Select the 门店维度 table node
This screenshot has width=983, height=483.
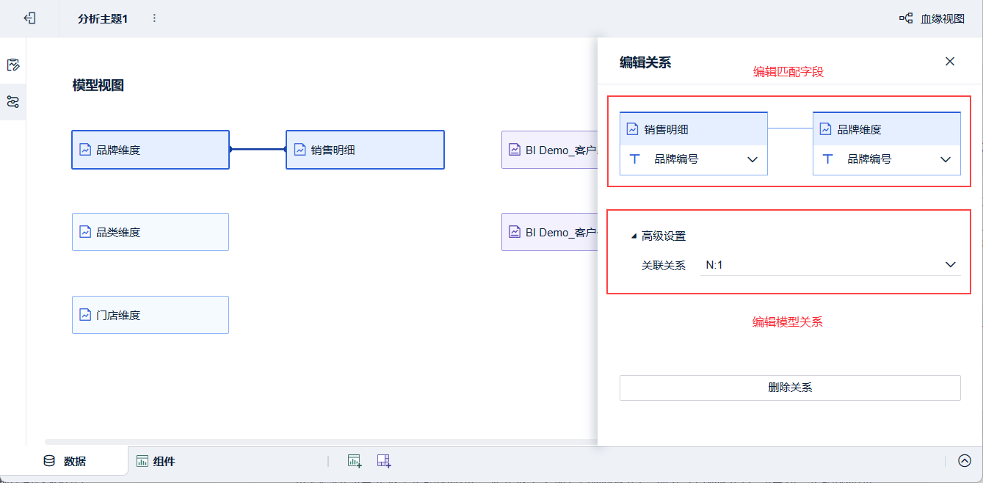point(150,315)
